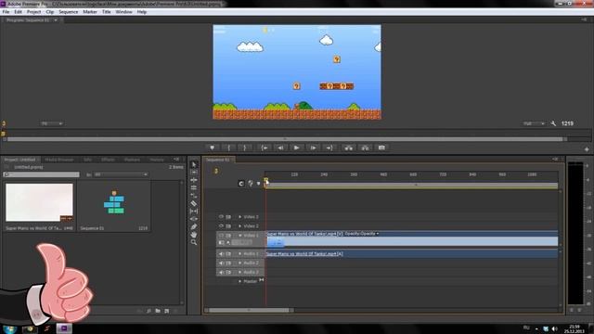Play the sequence in Program monitor

pyautogui.click(x=297, y=148)
